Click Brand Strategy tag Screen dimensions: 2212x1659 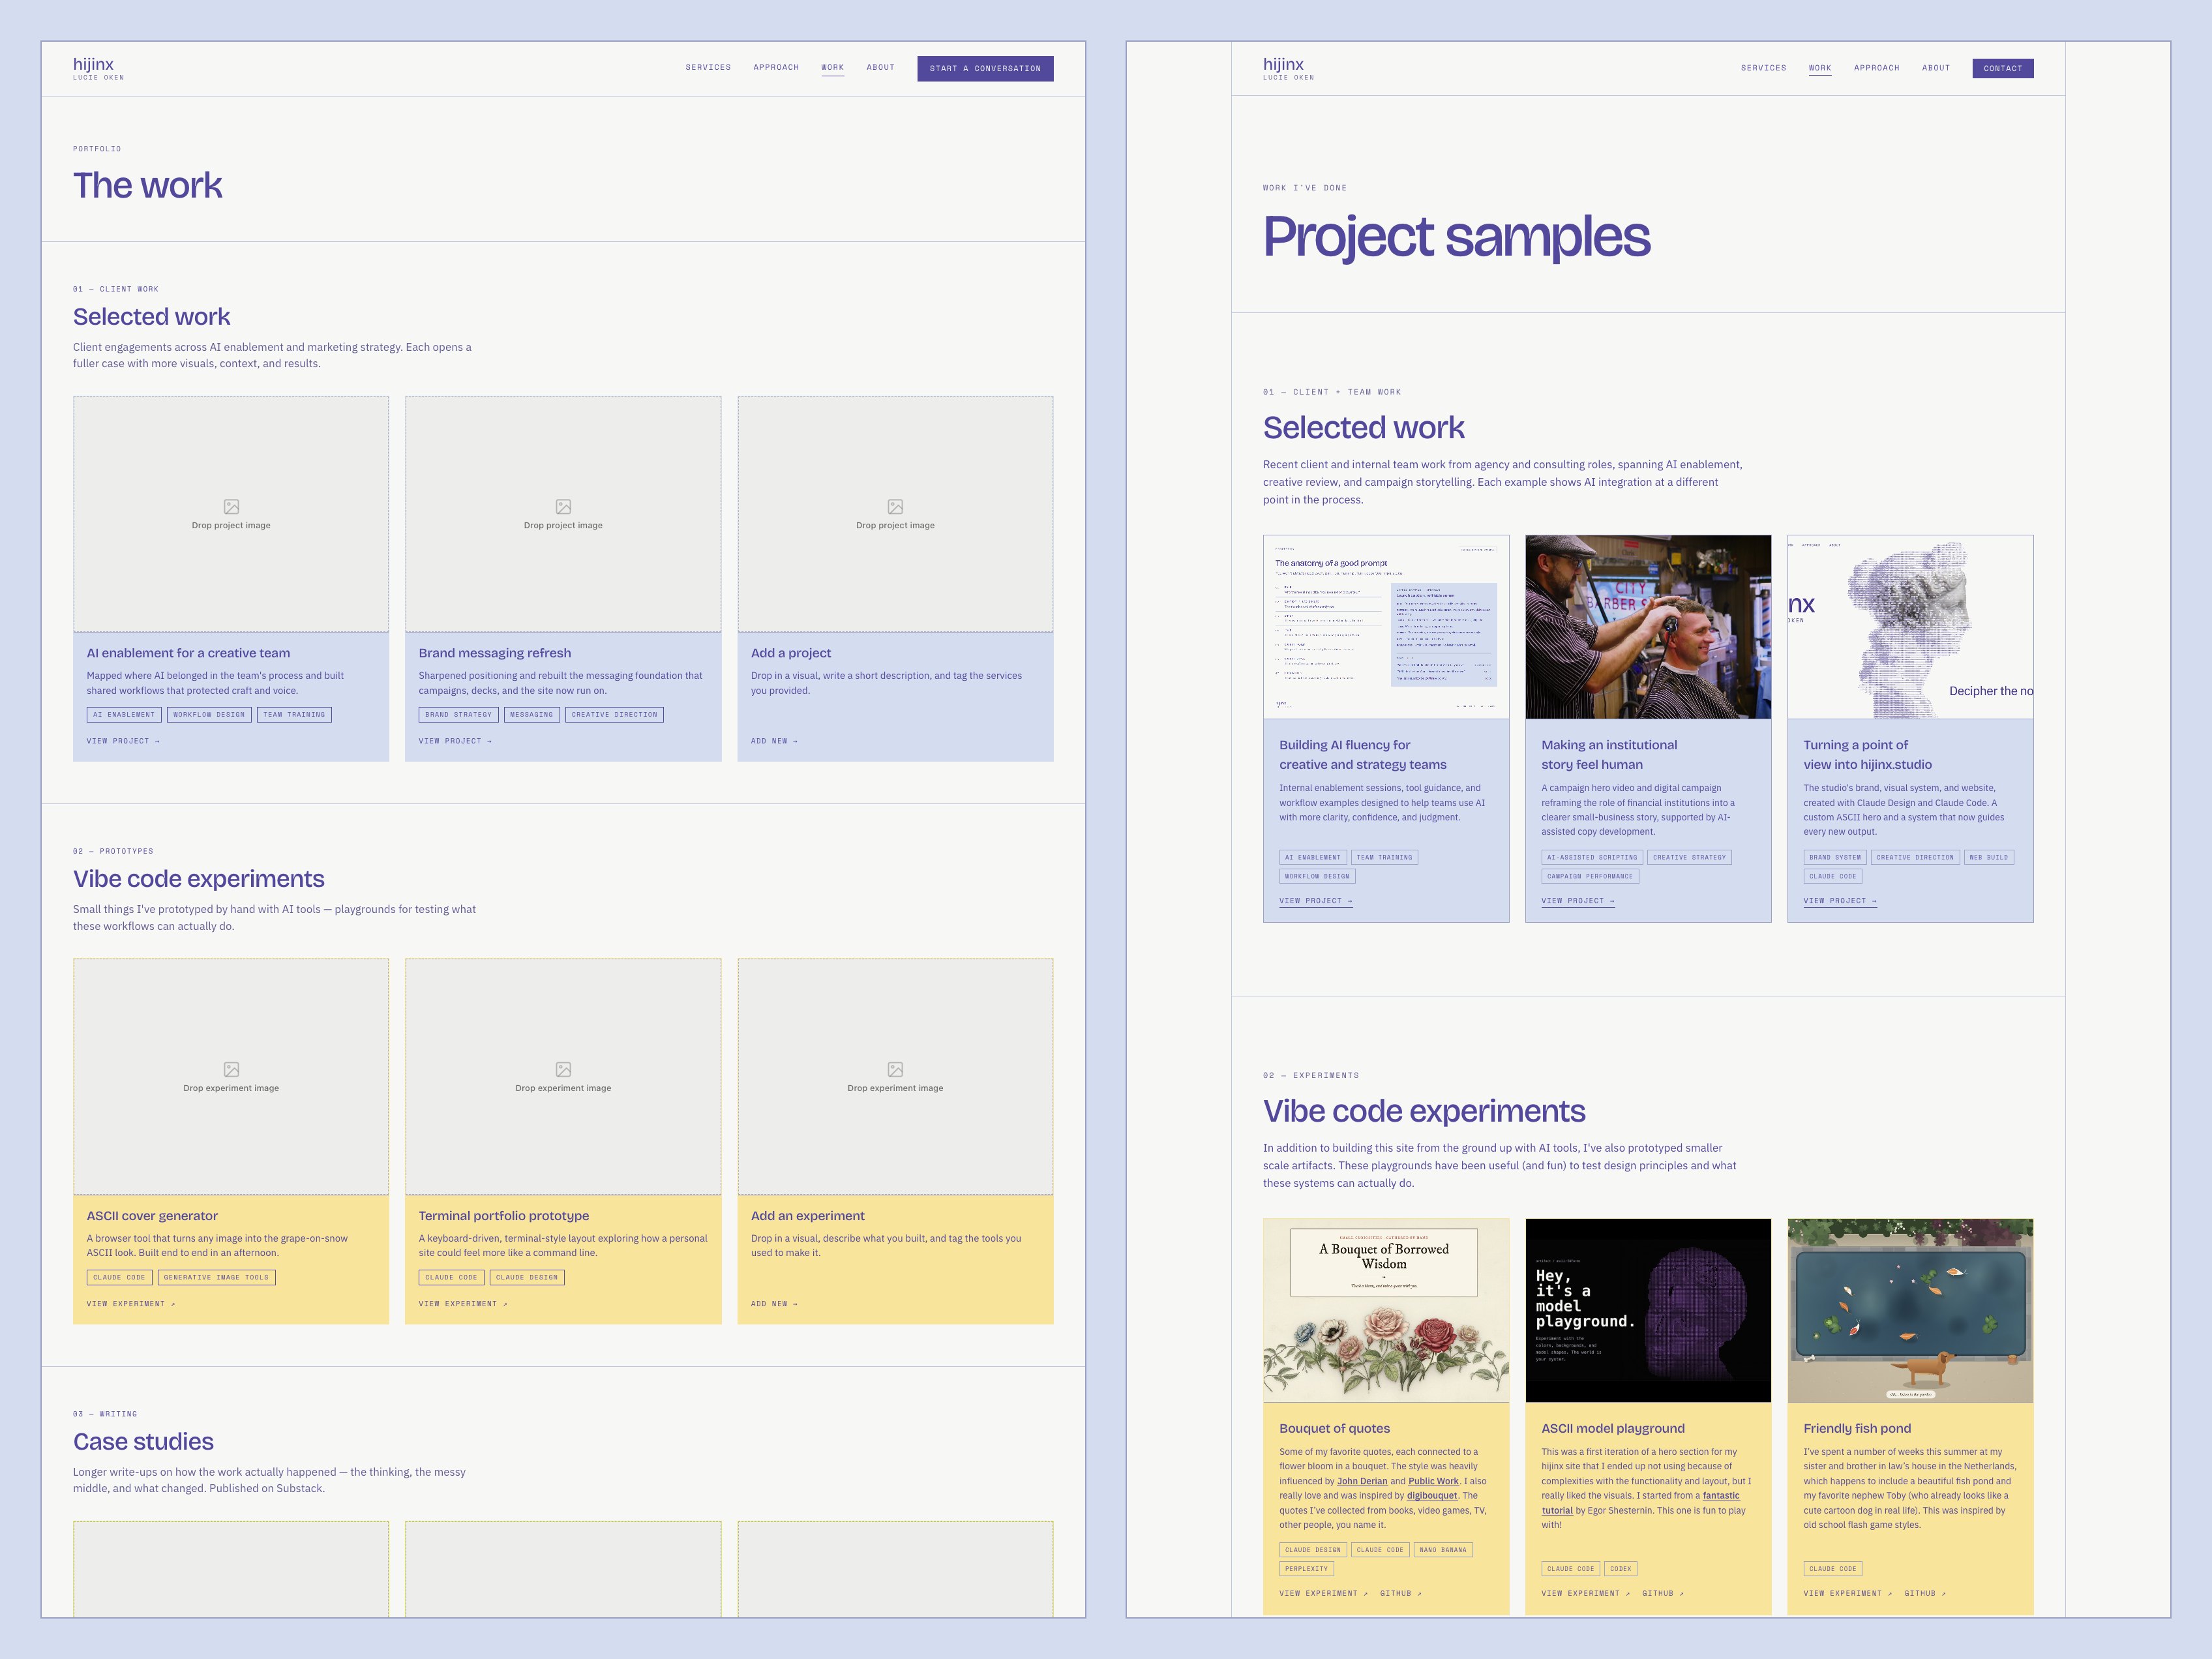coord(458,715)
